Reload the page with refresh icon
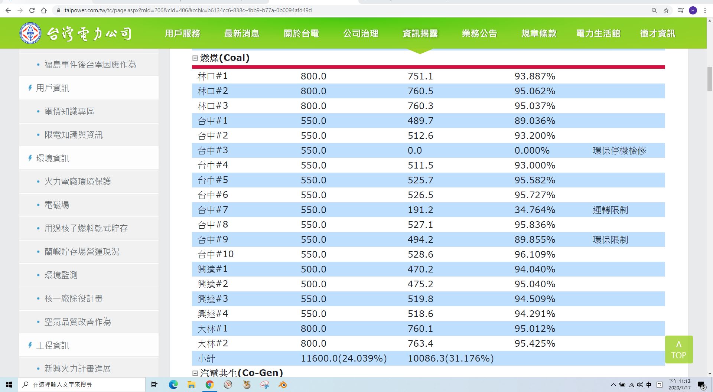 click(x=32, y=10)
